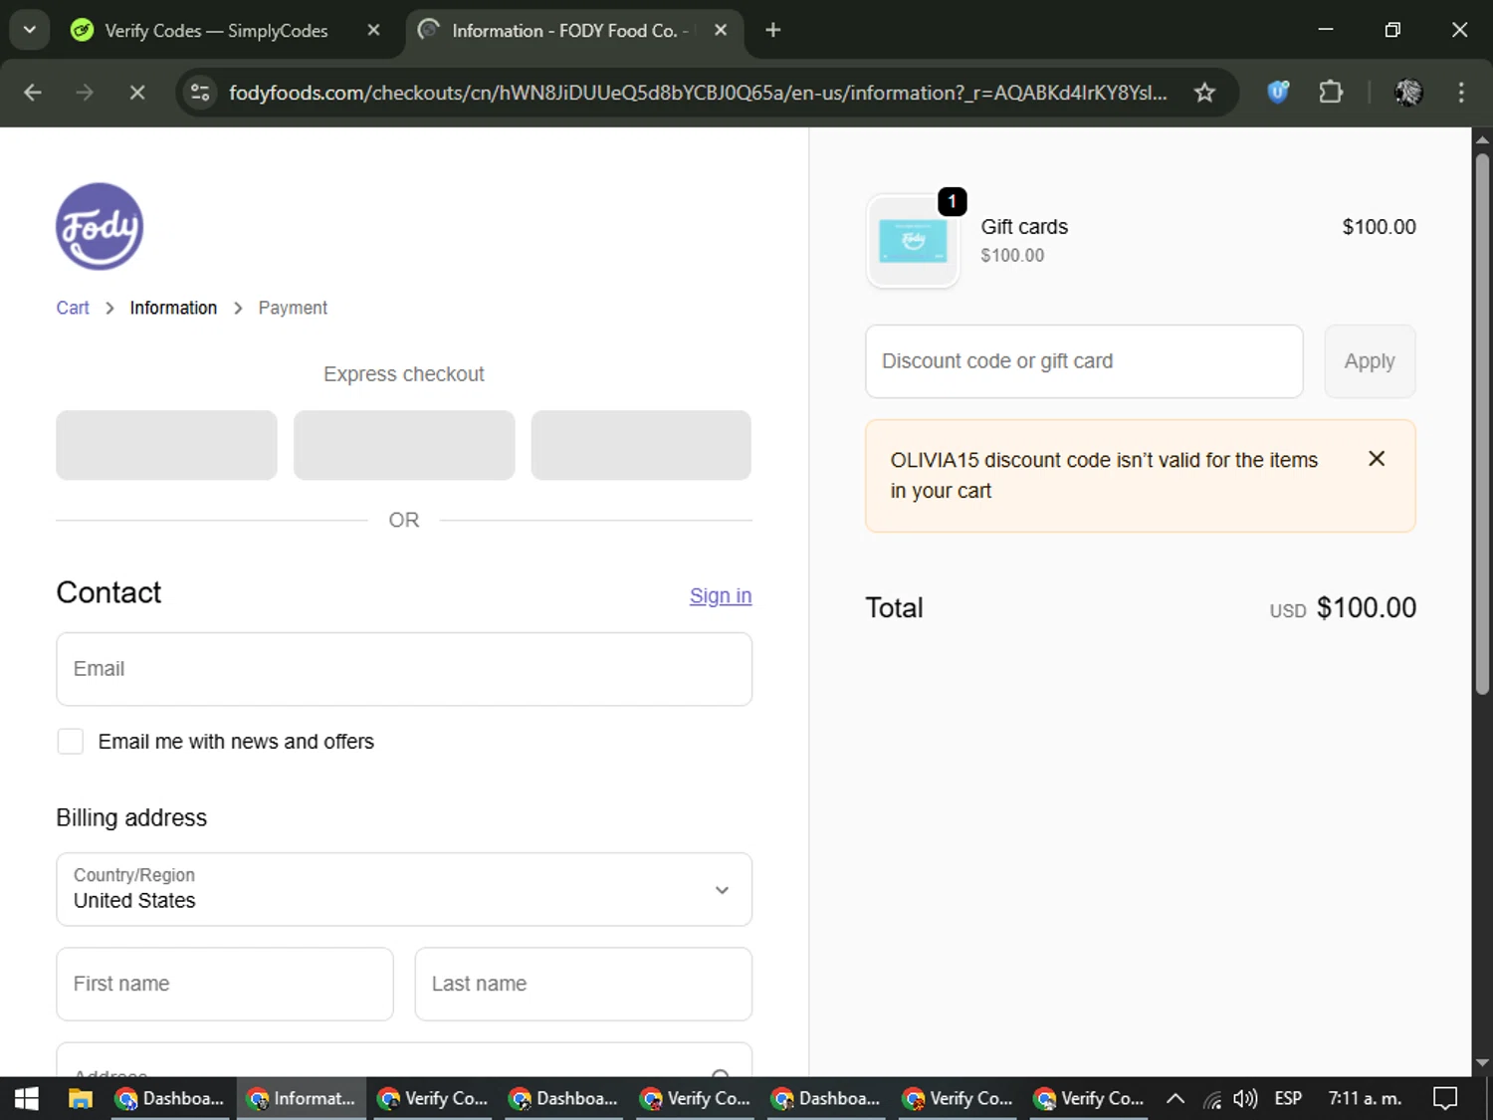Click the gift card product thumbnail

[x=913, y=242]
